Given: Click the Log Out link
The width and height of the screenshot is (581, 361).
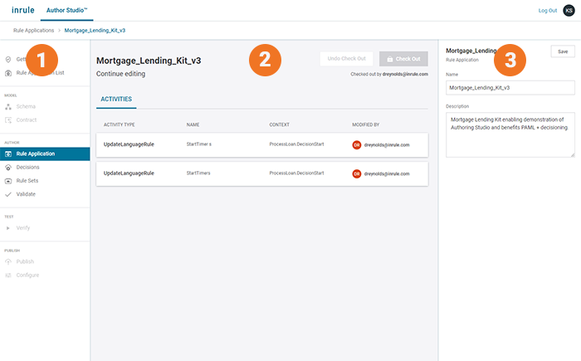Looking at the screenshot, I should tap(547, 11).
